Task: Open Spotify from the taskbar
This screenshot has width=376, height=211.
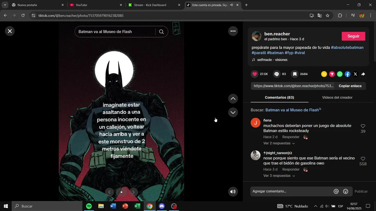Action: click(89, 206)
